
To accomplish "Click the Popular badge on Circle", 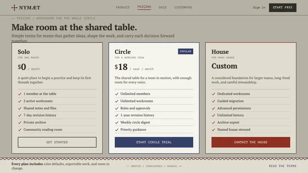I will pos(186,52).
